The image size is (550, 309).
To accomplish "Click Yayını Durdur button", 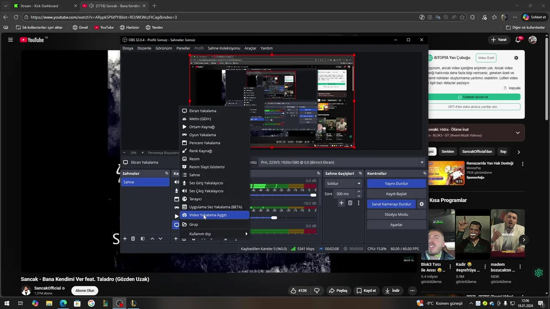I will click(x=396, y=183).
